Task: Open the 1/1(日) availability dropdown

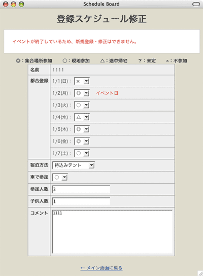Action: pyautogui.click(x=82, y=81)
